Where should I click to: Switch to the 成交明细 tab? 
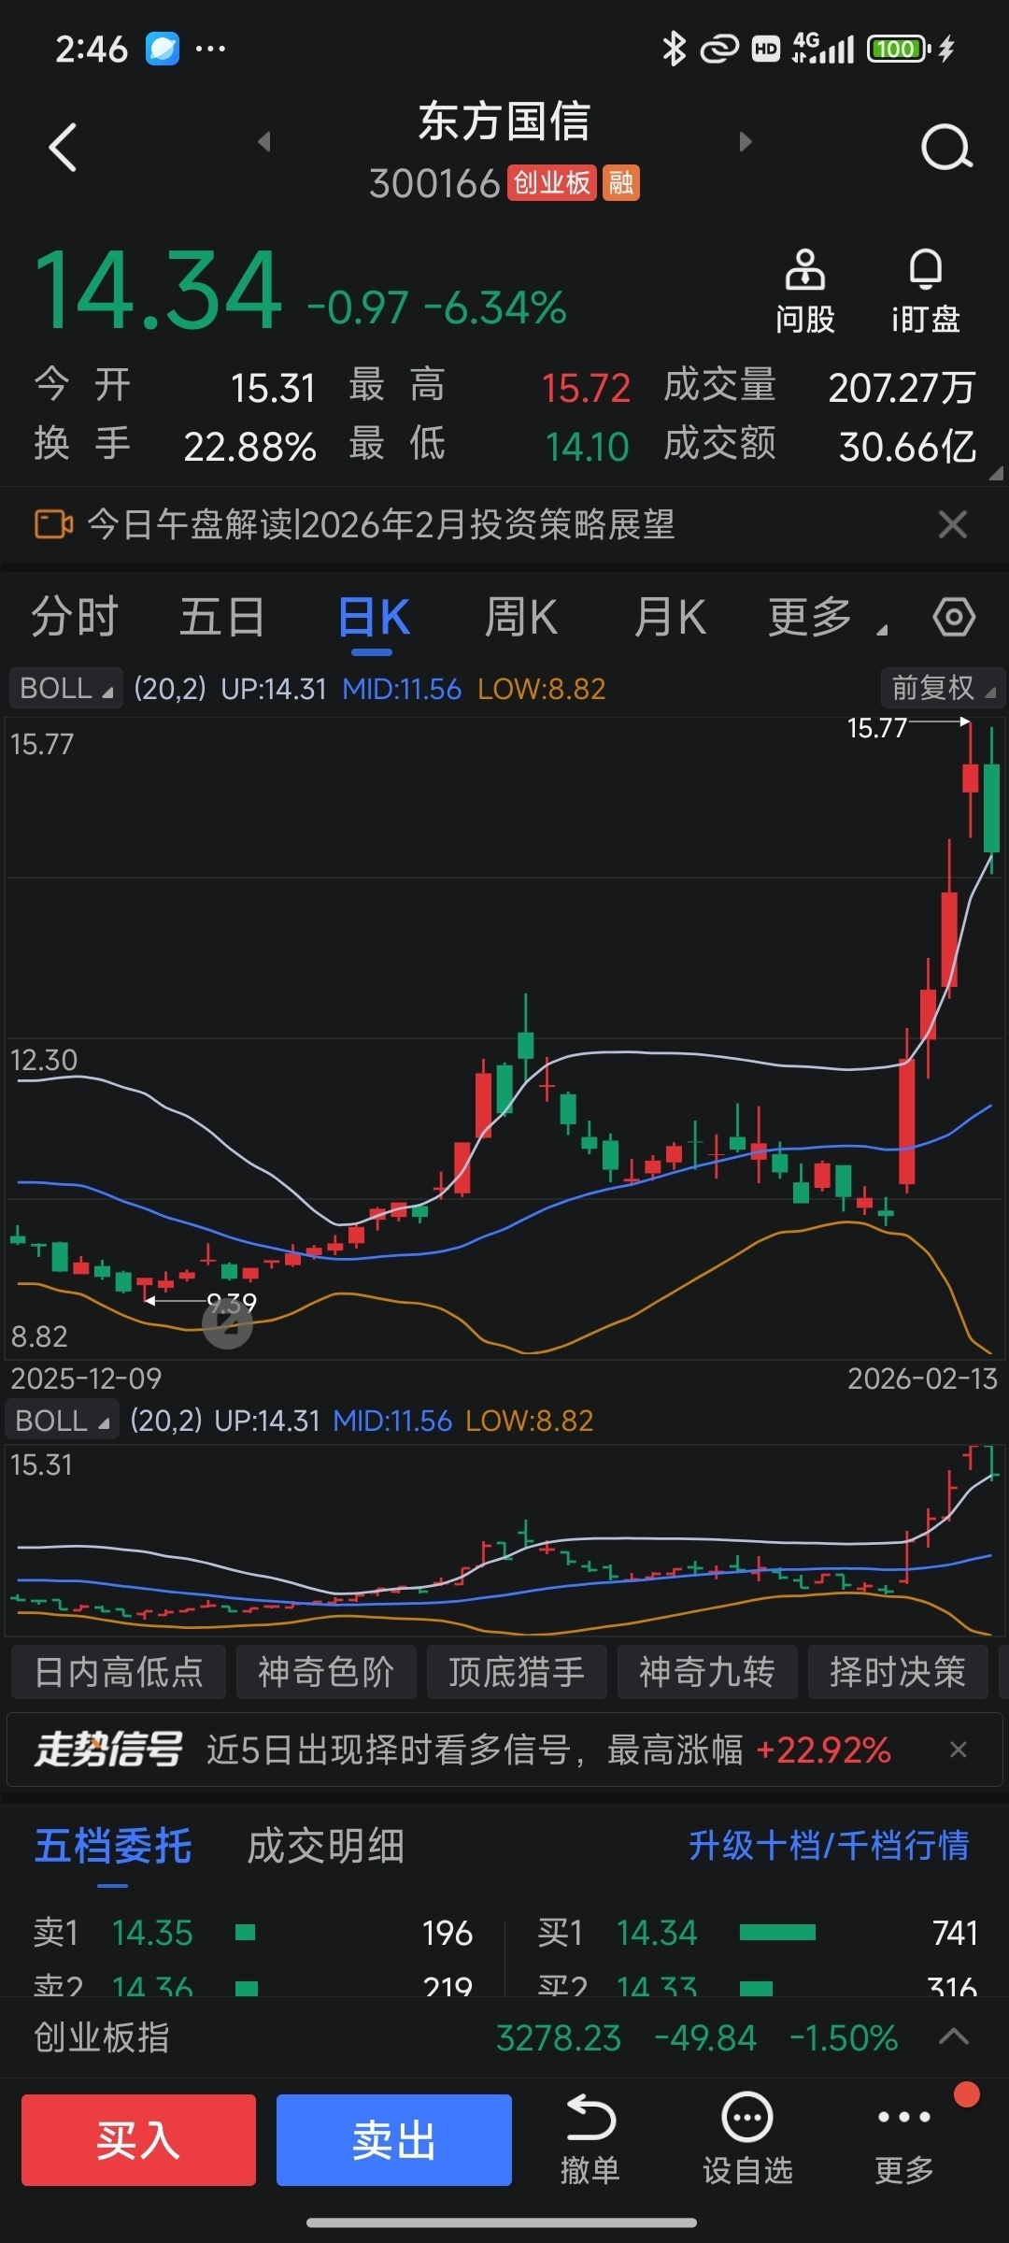[325, 1846]
